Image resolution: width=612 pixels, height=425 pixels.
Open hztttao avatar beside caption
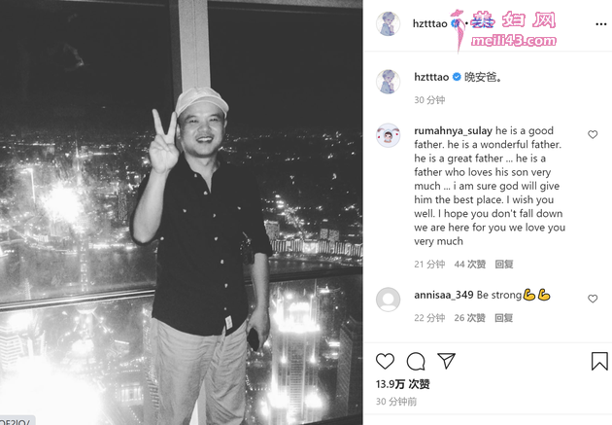388,82
